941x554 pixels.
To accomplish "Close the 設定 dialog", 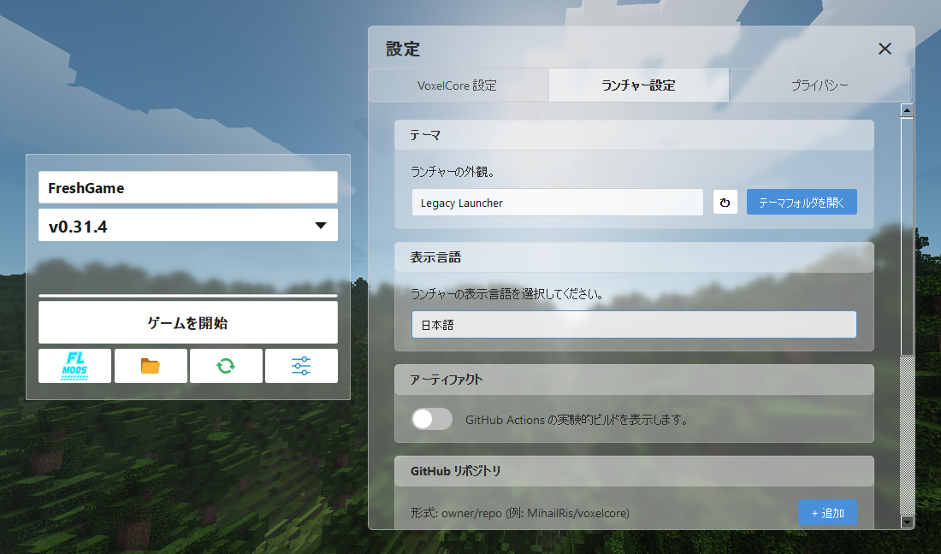I will (885, 49).
